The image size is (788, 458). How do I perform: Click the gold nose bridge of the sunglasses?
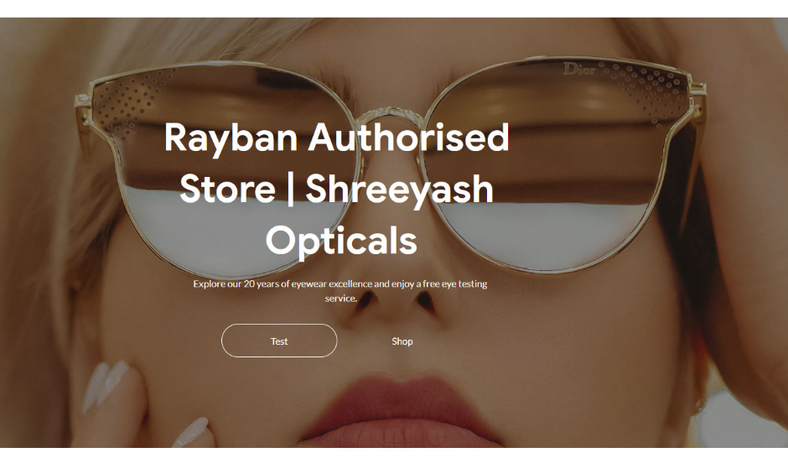pos(391,115)
